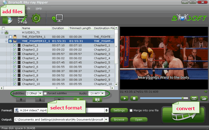Image resolution: width=209 pixels, height=130 pixels.
Task: Open the Help menu
Action: tap(39, 8)
